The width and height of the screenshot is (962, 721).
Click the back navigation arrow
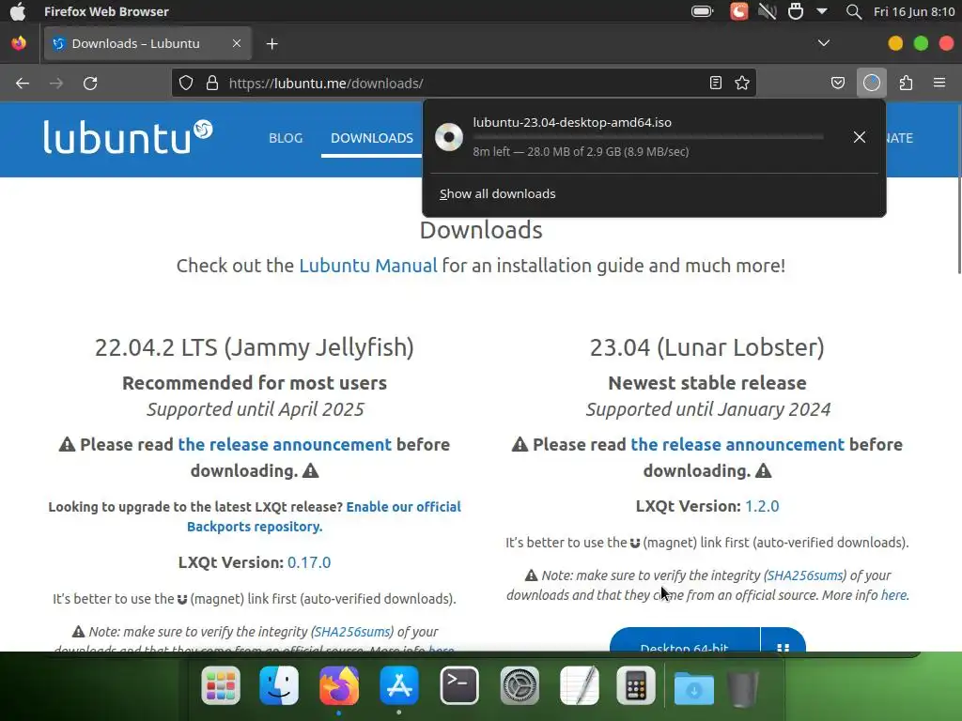23,84
